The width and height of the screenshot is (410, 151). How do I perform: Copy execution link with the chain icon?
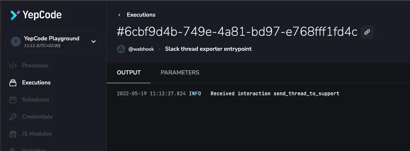tap(367, 32)
